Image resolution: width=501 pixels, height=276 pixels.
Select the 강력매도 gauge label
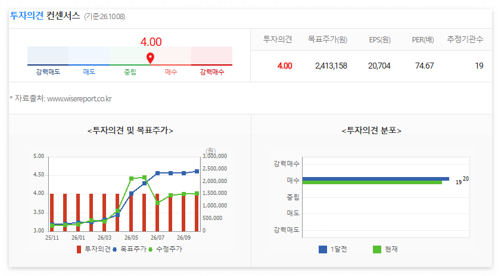coord(48,72)
